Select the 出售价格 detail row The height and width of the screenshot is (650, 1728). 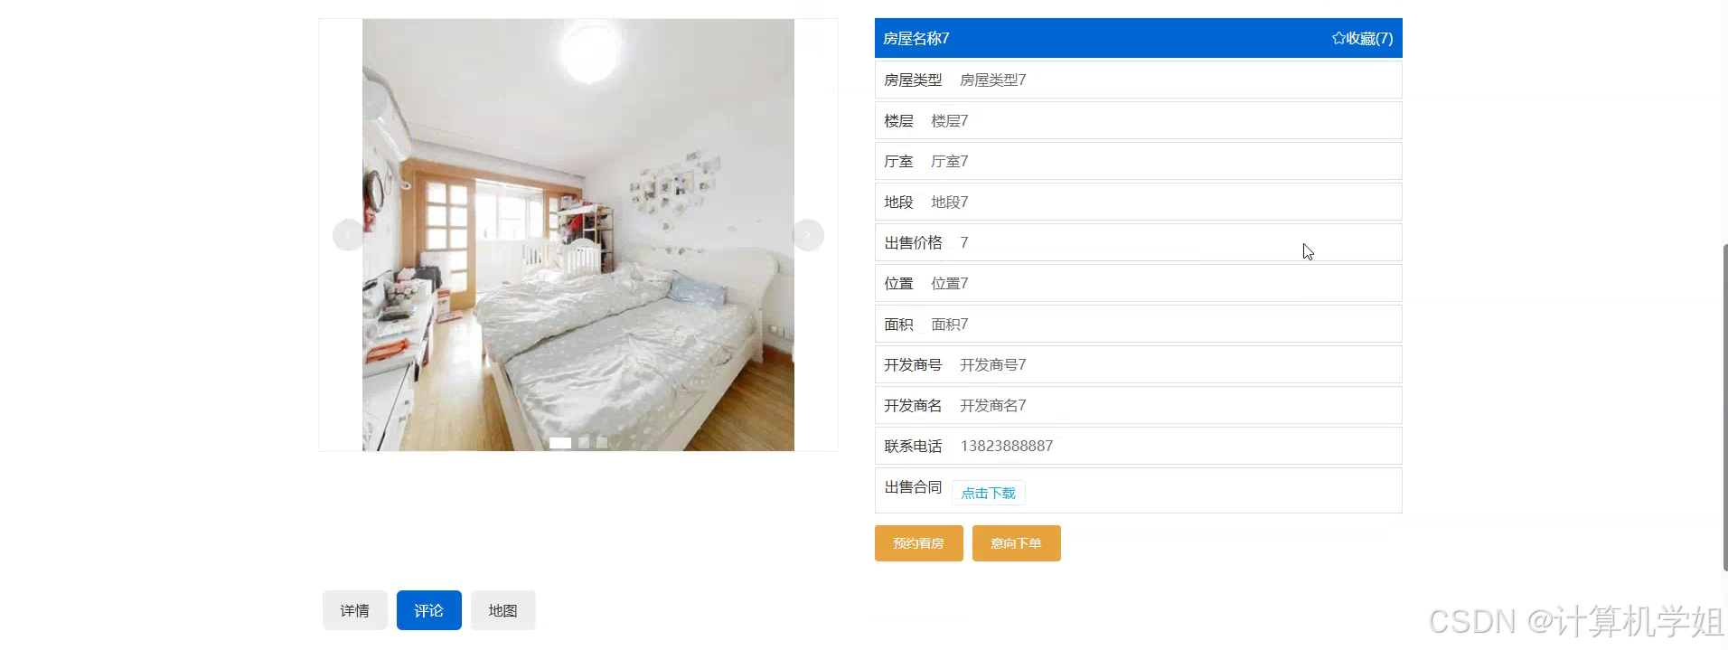[1138, 242]
